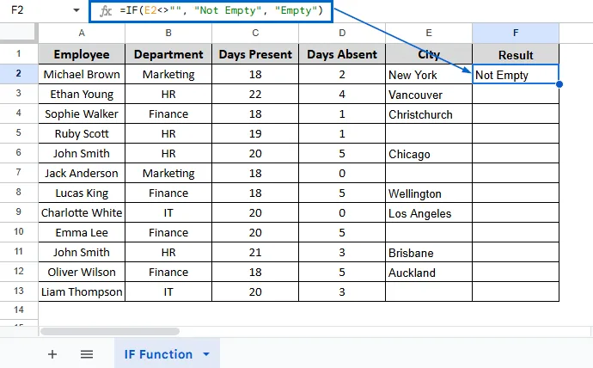The height and width of the screenshot is (368, 593).
Task: Select column B header
Action: tap(168, 33)
